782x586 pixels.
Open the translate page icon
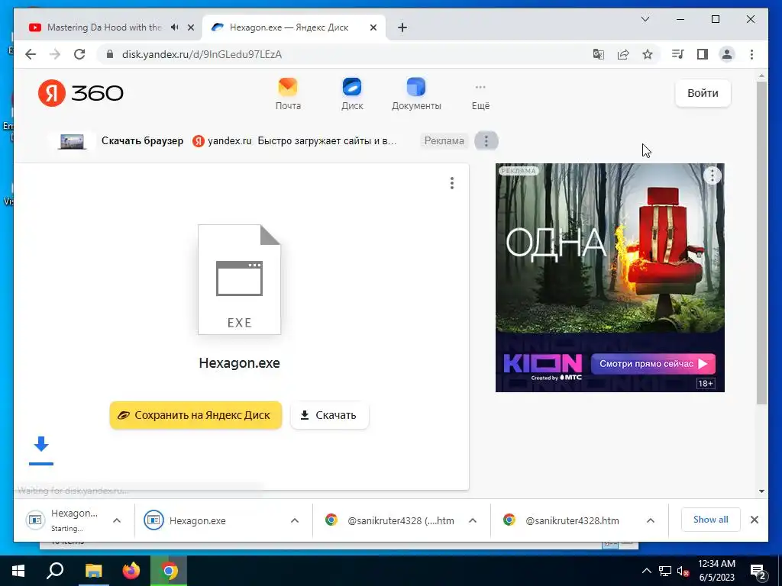[599, 54]
